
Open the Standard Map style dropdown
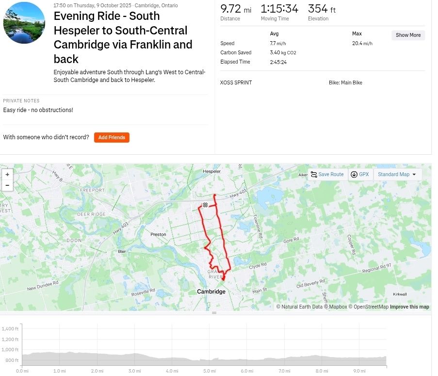397,175
